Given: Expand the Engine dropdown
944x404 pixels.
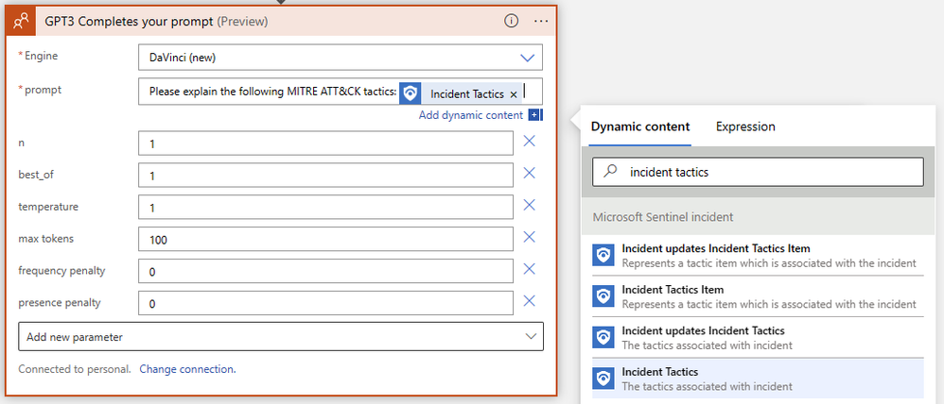Looking at the screenshot, I should click(x=527, y=58).
